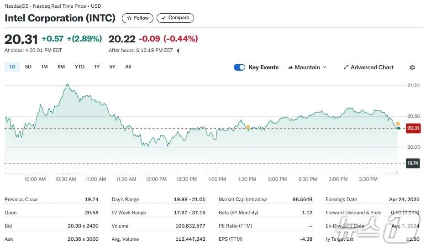Click the after-hours moon icon
The image size is (426, 249).
pos(178,51)
